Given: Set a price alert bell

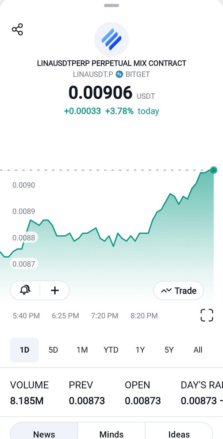Looking at the screenshot, I should 25,290.
